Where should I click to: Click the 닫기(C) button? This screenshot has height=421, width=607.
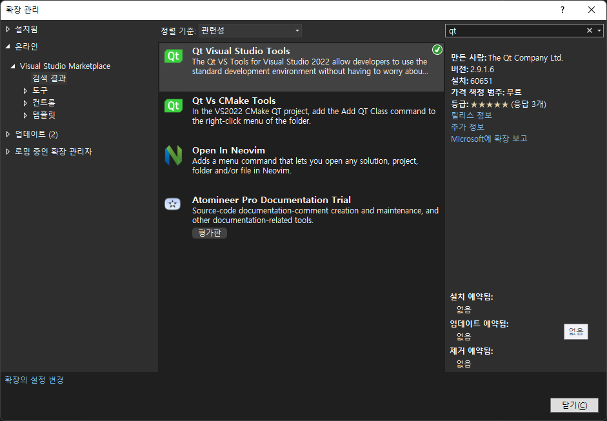click(574, 405)
